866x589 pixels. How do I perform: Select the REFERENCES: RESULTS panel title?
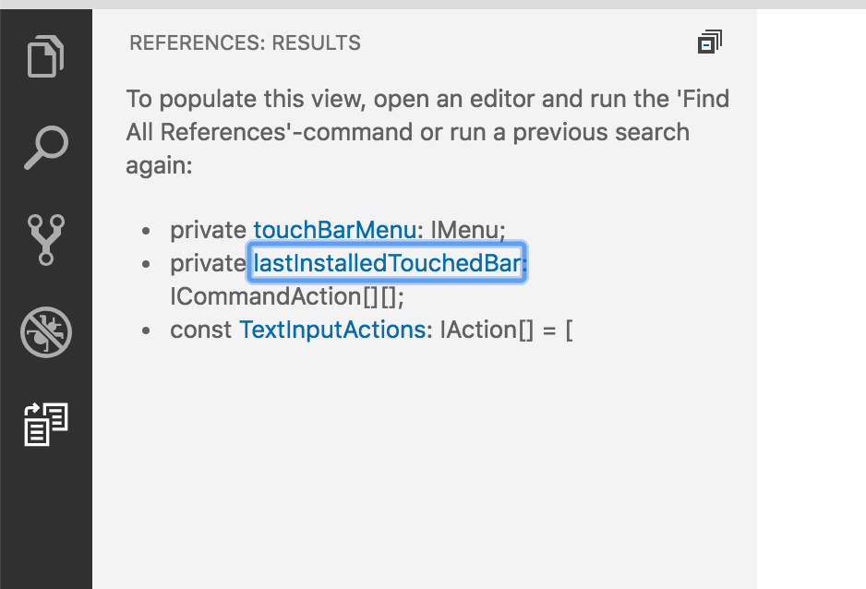coord(246,42)
